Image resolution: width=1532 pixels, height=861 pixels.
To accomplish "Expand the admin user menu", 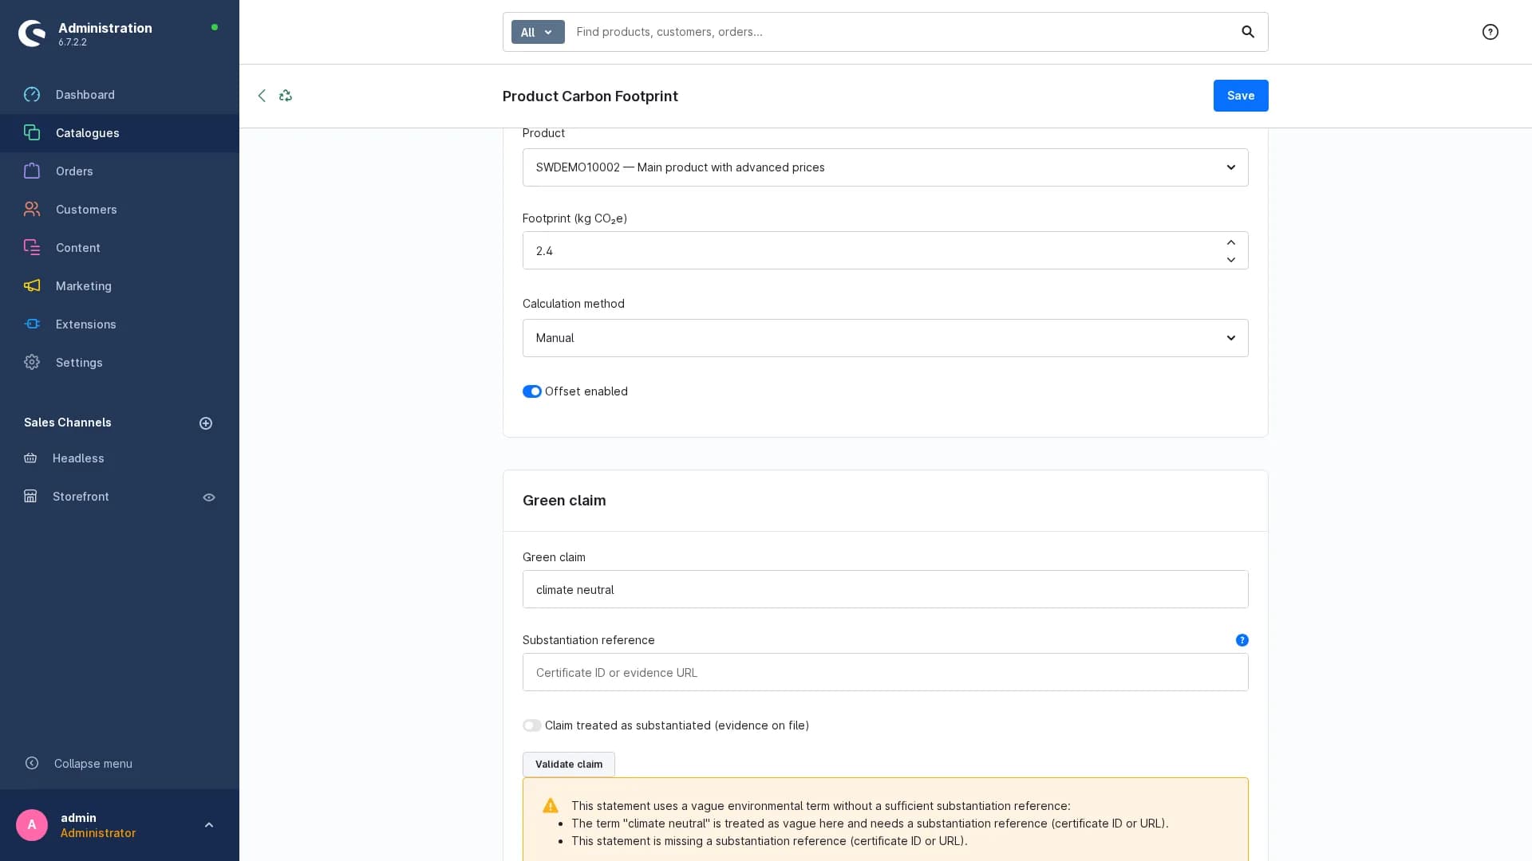I will (209, 825).
